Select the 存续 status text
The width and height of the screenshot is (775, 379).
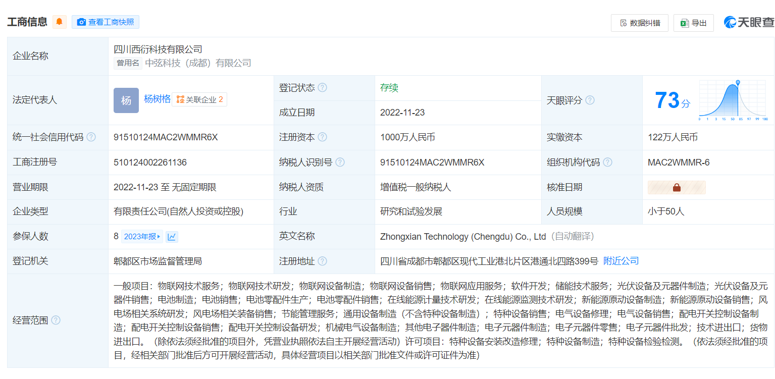point(389,88)
